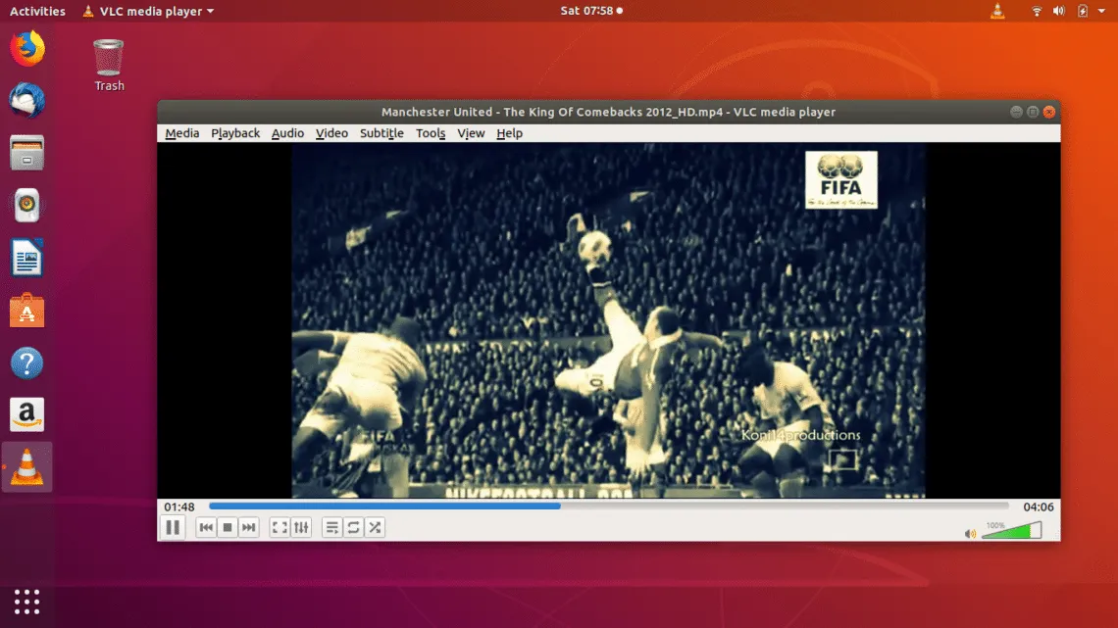
Task: Toggle the playlist view
Action: pyautogui.click(x=332, y=528)
